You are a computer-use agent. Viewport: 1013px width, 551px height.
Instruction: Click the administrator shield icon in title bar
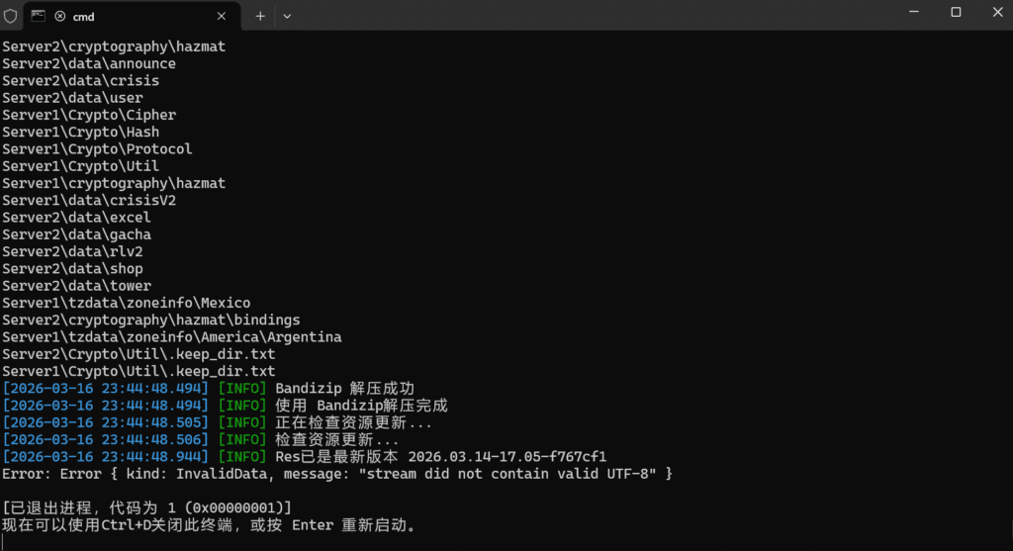tap(10, 16)
